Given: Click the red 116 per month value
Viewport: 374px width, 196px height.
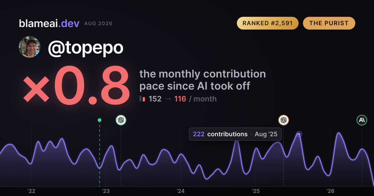Looking at the screenshot, I should 180,99.
